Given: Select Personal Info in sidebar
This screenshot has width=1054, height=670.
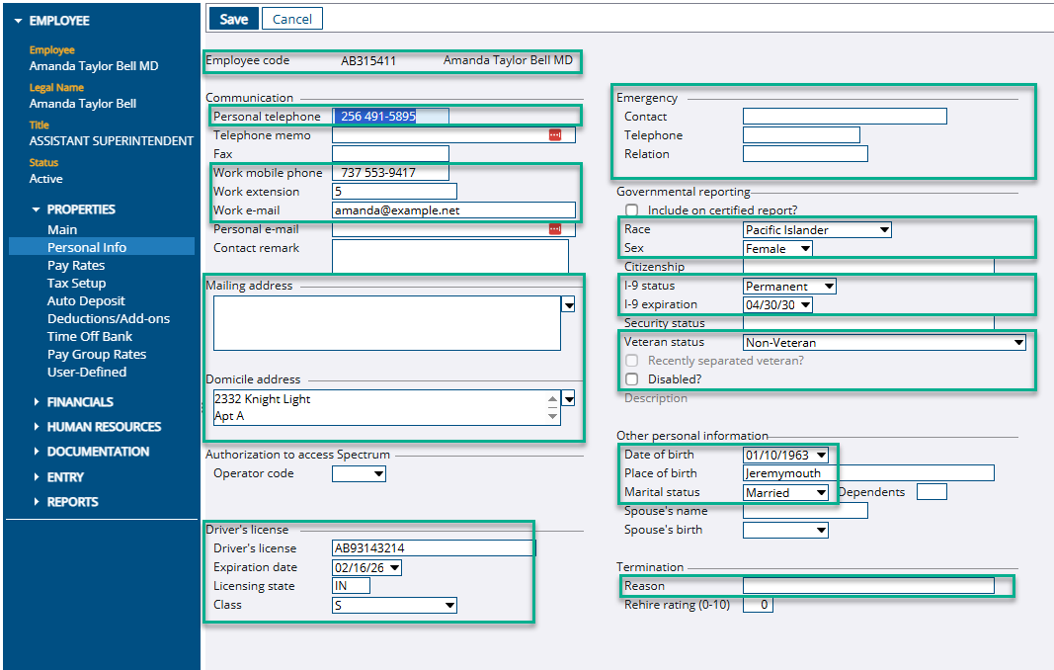Looking at the screenshot, I should [87, 247].
